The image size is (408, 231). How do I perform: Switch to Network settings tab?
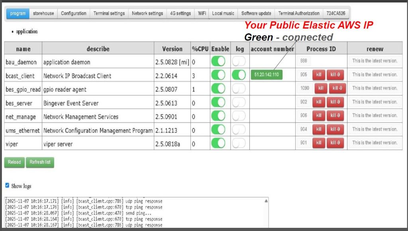147,14
